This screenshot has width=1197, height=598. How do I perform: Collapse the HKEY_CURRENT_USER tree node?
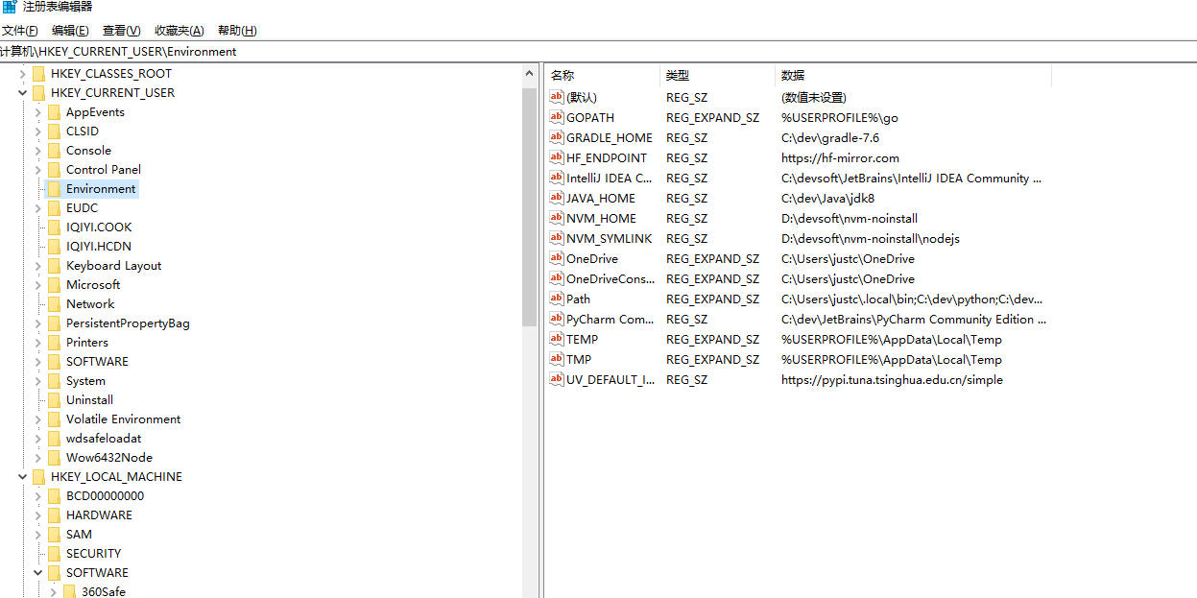click(22, 93)
